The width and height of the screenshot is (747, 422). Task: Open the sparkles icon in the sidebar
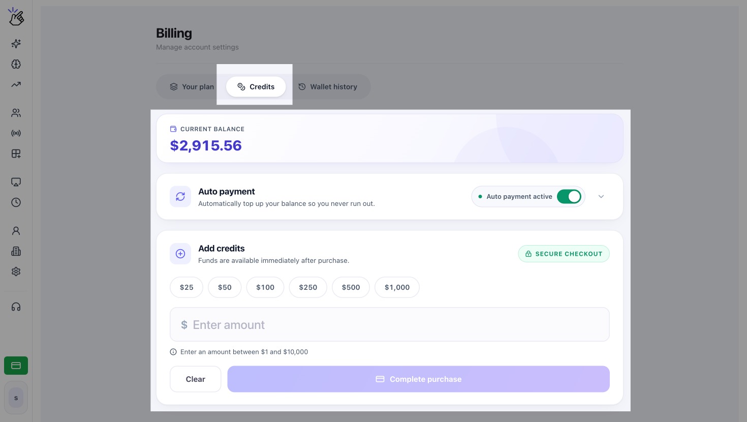click(16, 44)
